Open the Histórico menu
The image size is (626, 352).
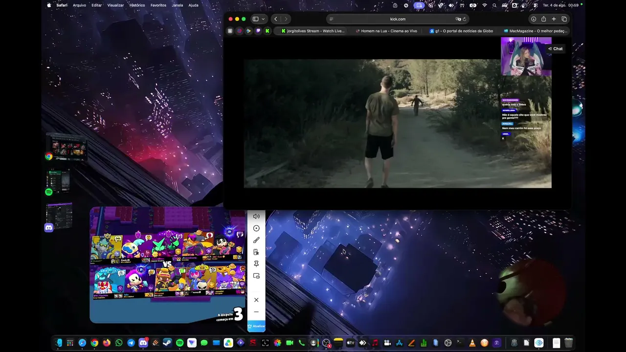137,5
